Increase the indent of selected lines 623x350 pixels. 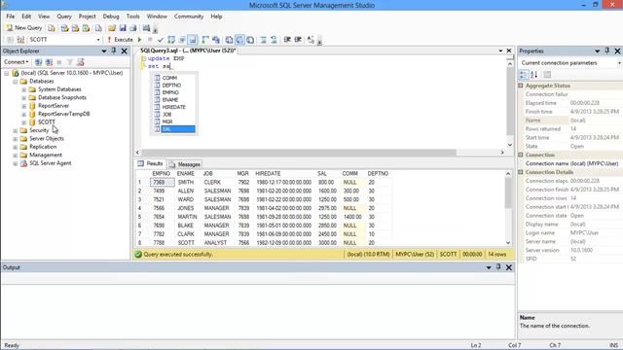298,40
